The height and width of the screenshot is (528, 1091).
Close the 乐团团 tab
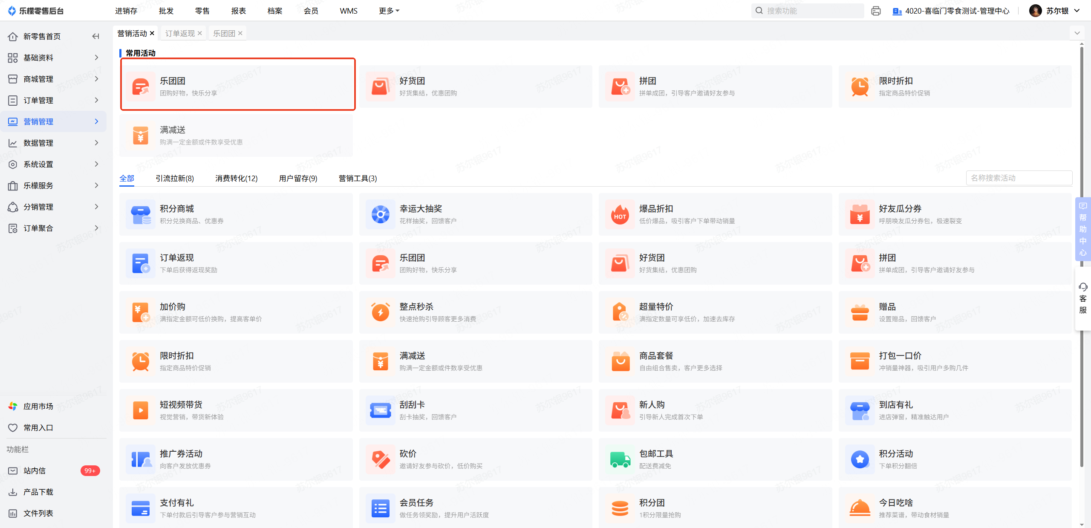240,33
